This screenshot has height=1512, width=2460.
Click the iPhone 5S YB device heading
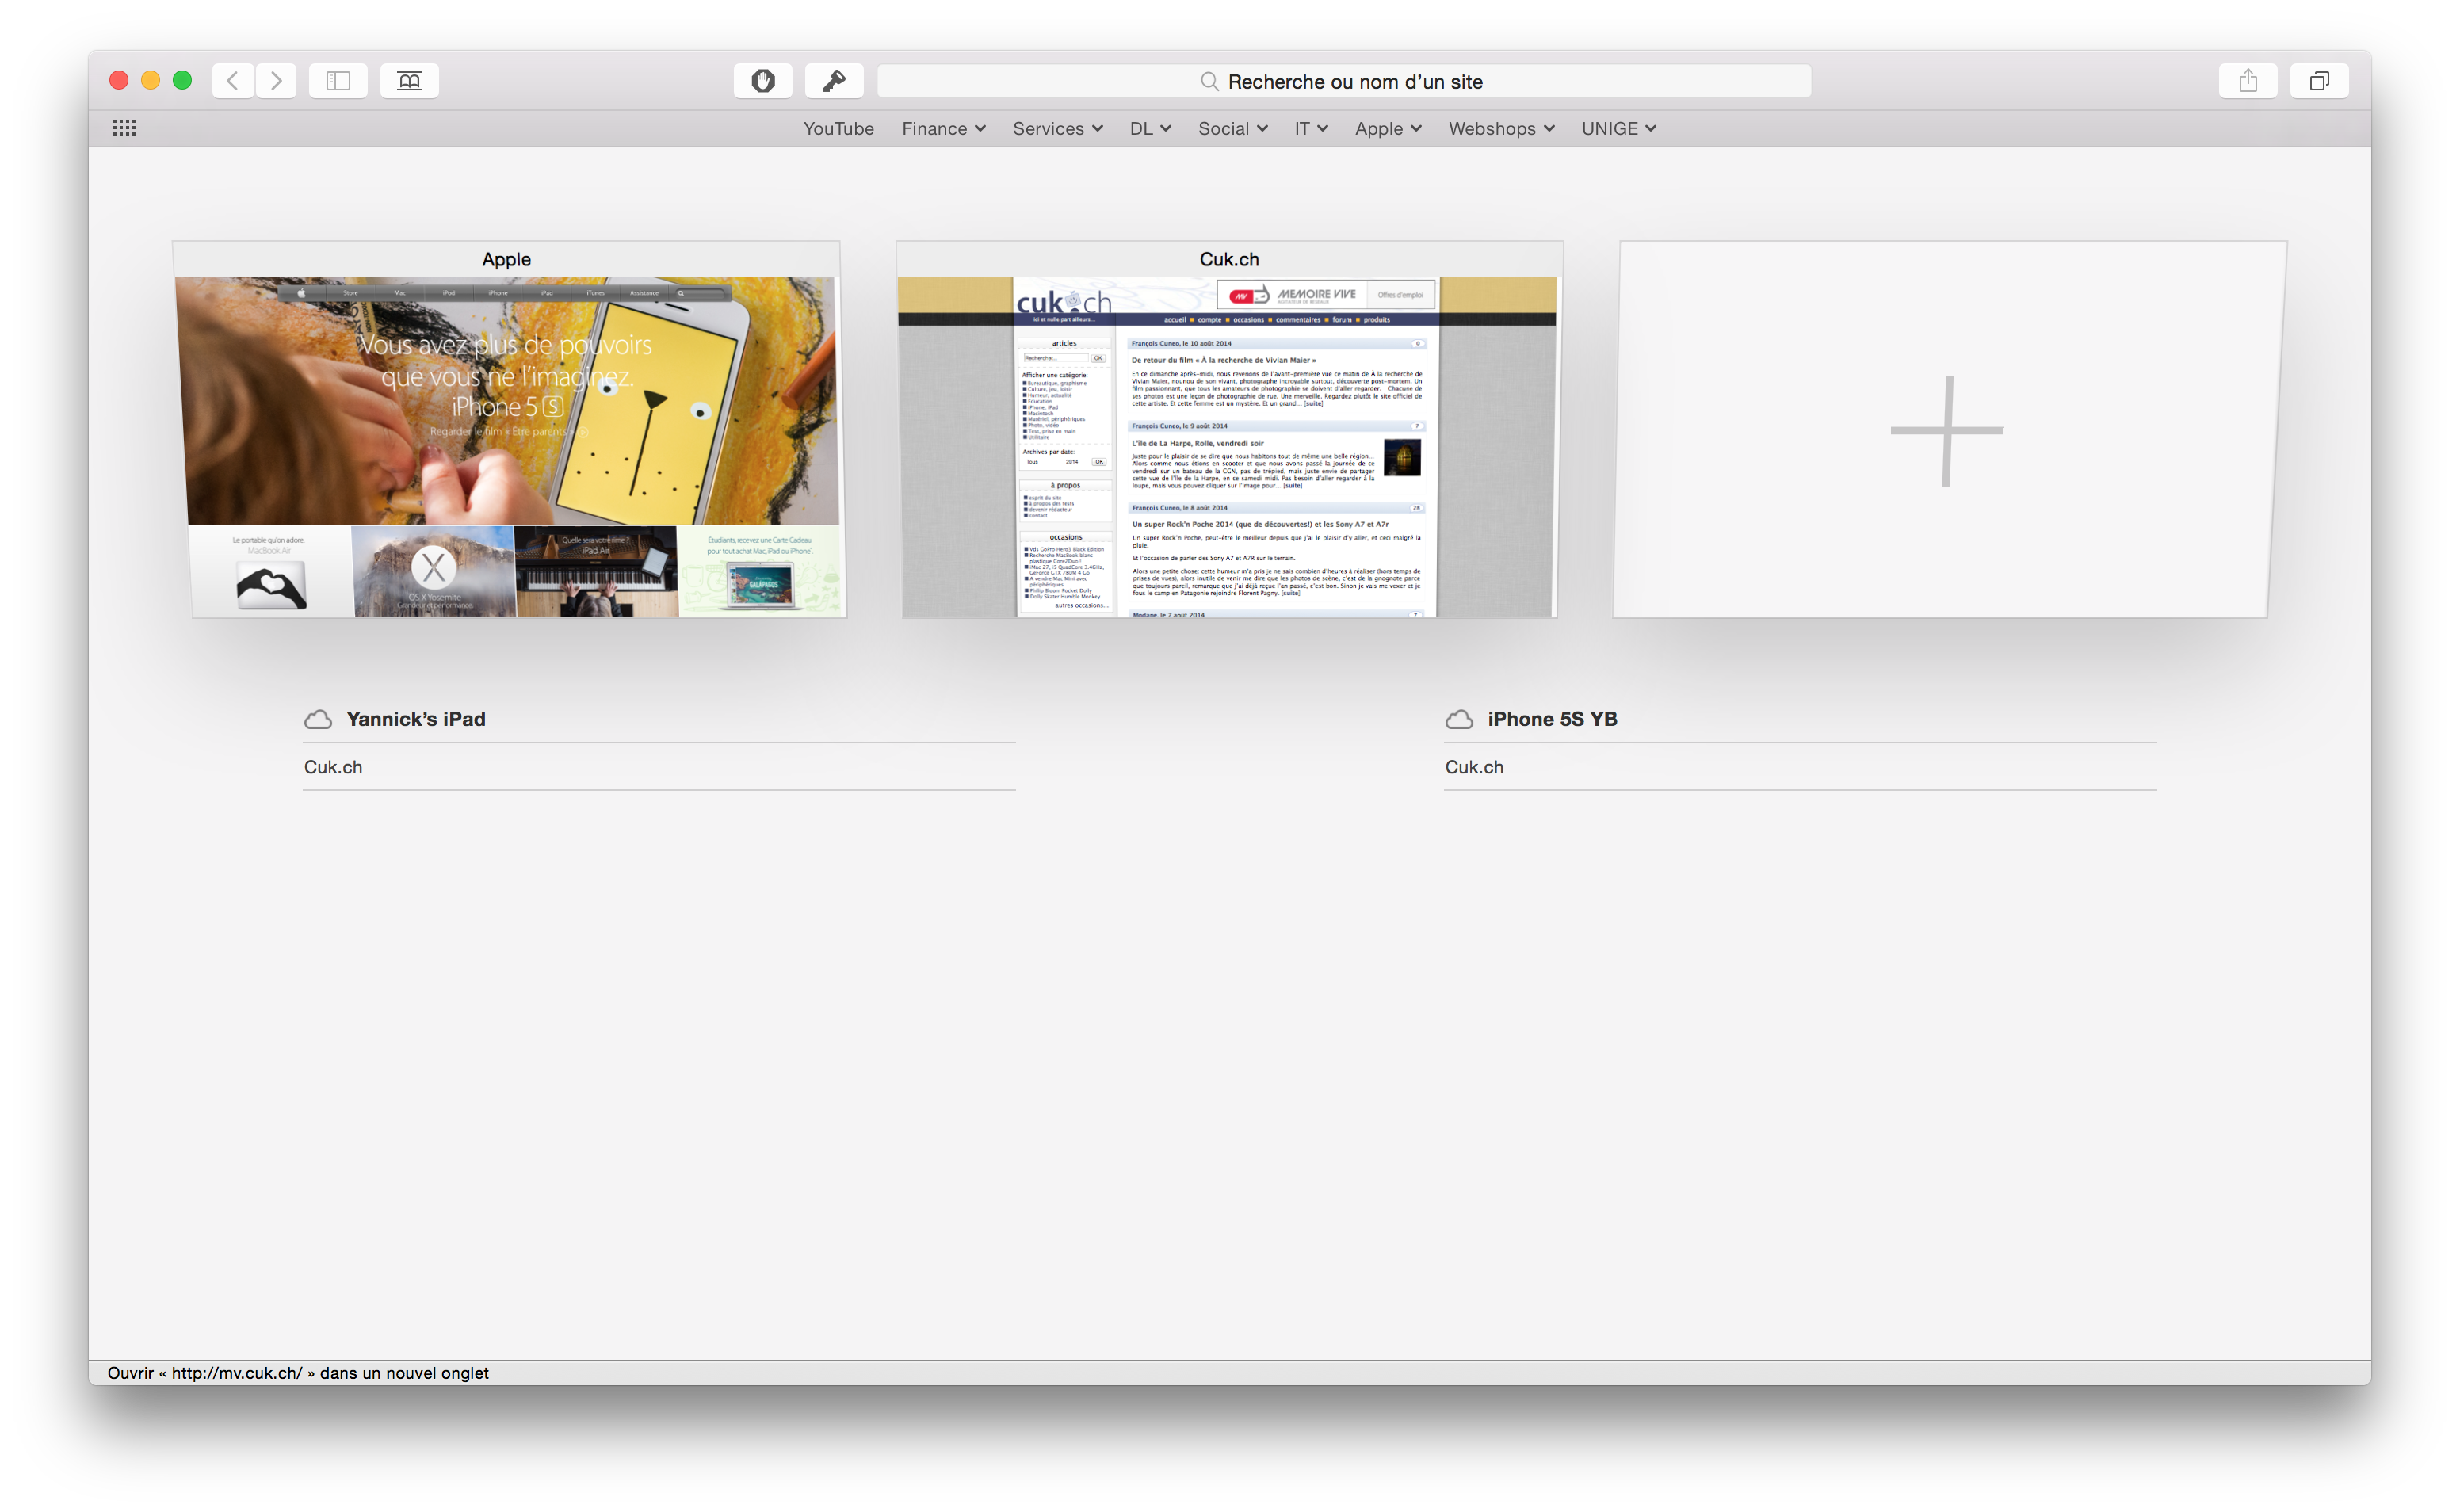pyautogui.click(x=1552, y=719)
